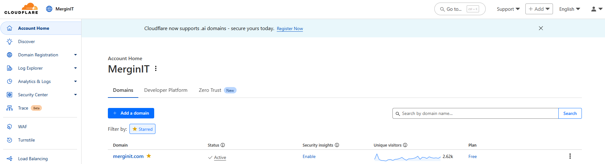Open the Discover lightbulb icon
605x164 pixels.
pyautogui.click(x=10, y=41)
